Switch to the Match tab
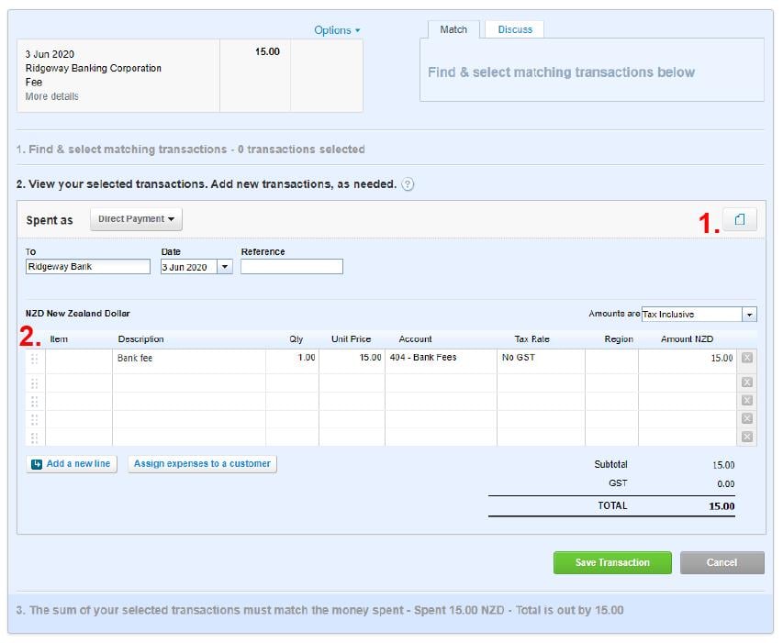This screenshot has height=643, width=783. [453, 29]
